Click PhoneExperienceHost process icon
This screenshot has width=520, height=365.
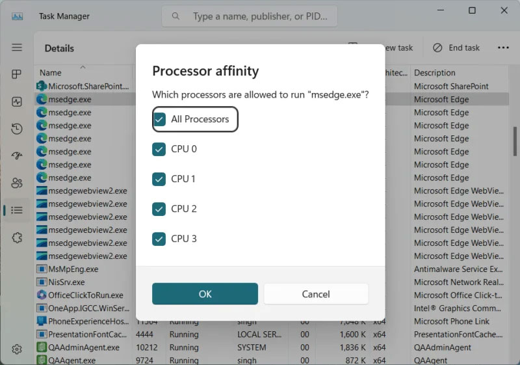42,321
